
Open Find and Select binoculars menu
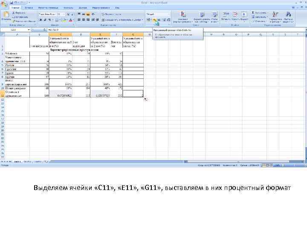click(x=288, y=17)
